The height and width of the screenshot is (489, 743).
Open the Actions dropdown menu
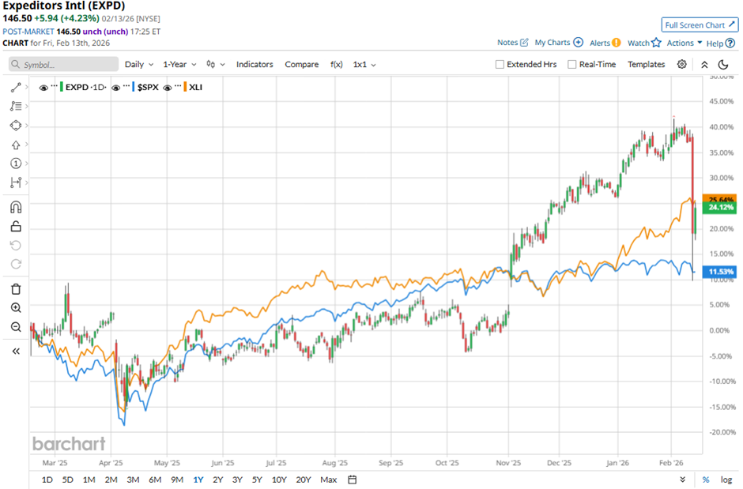coord(678,43)
